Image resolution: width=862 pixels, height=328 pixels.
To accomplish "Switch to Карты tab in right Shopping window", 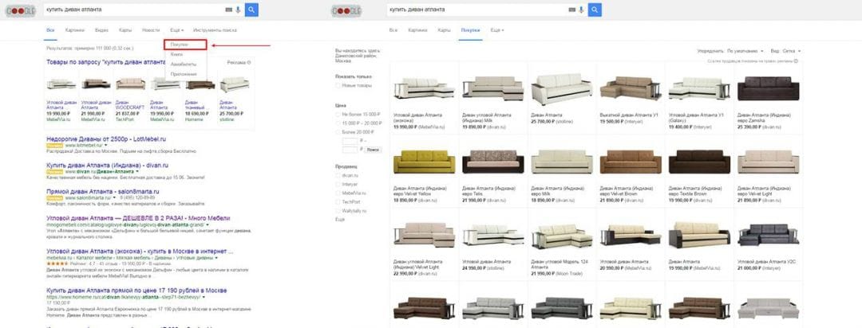I will click(x=445, y=30).
